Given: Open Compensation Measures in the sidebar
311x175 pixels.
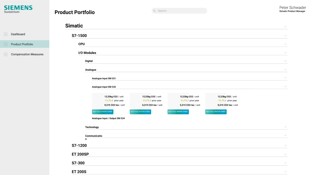Looking at the screenshot, I should coord(27,54).
